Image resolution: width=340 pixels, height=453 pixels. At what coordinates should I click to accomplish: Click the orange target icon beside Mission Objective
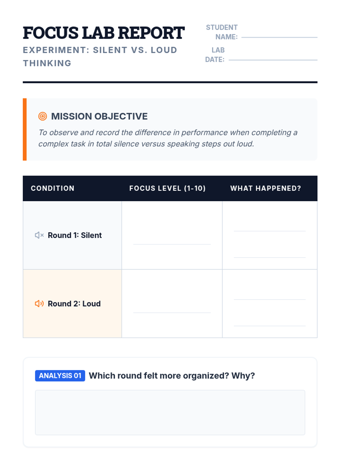[x=42, y=116]
